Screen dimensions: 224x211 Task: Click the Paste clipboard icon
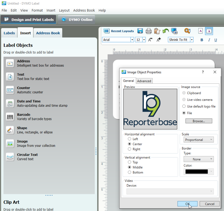click(157, 31)
